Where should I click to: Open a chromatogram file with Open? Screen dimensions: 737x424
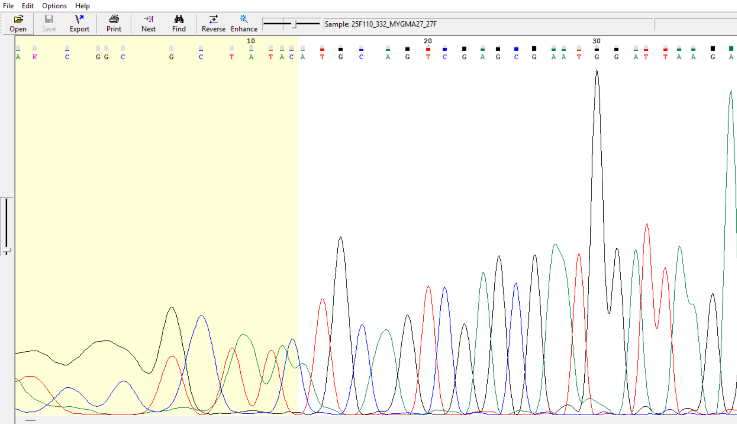click(18, 24)
